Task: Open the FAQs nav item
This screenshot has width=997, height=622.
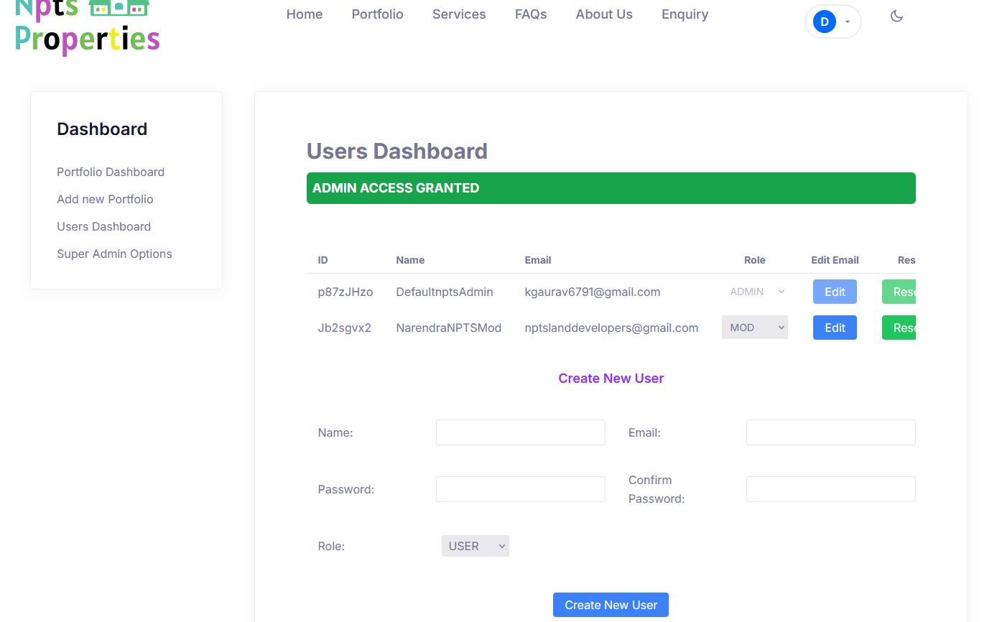Action: click(x=531, y=14)
